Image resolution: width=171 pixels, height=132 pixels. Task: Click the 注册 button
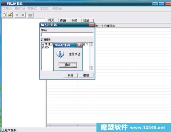86,75
